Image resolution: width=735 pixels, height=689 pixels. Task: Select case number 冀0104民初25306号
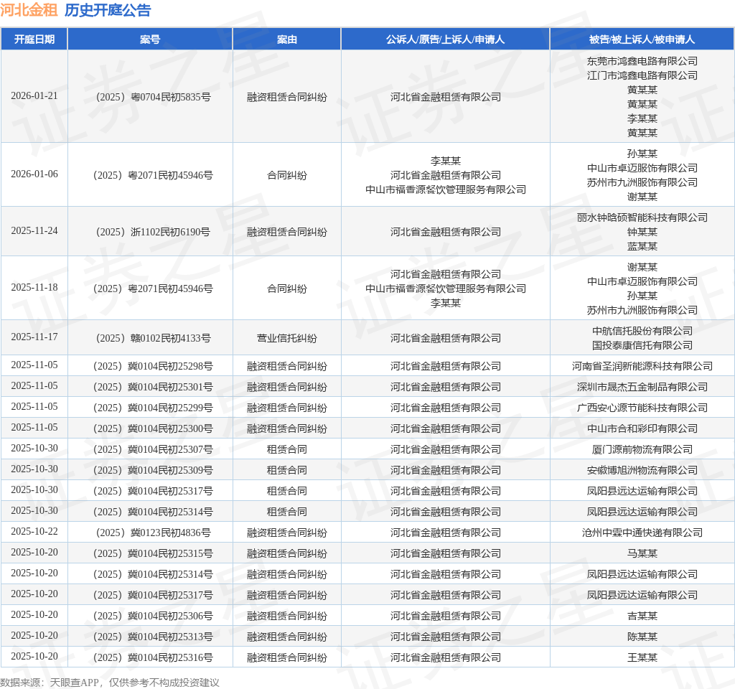pos(154,616)
